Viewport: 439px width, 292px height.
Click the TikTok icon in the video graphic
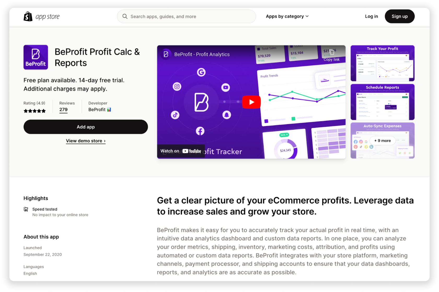(175, 114)
